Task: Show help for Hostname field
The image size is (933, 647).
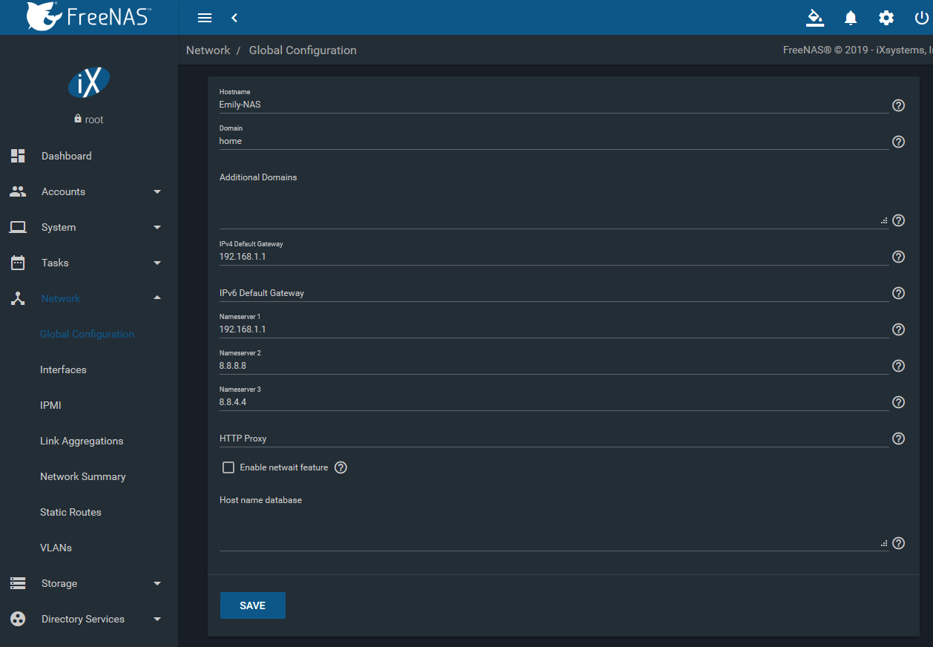Action: 898,105
